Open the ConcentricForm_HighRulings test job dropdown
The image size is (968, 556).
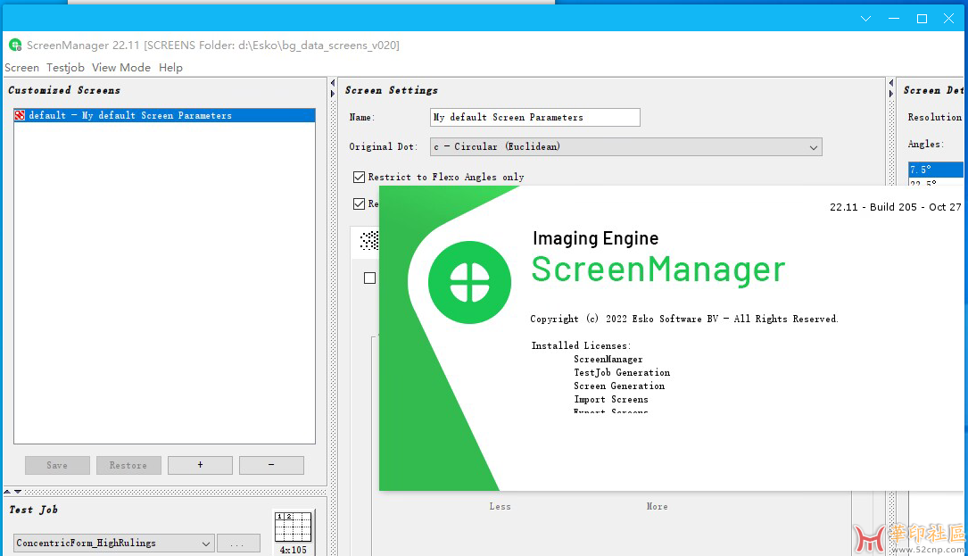[x=113, y=544]
